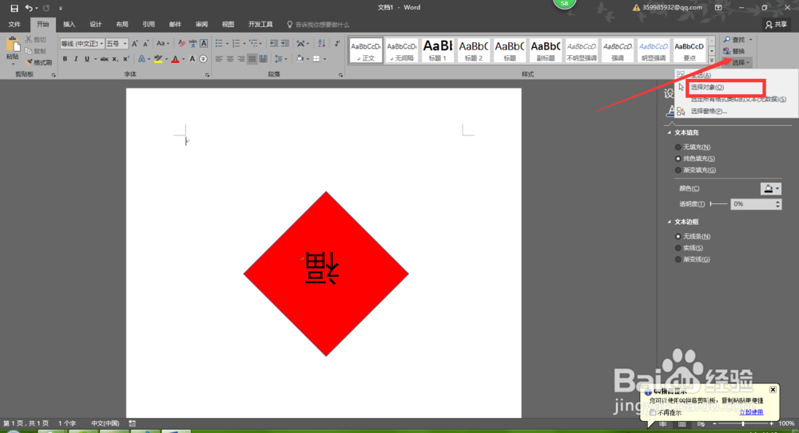Align text right in paragraph group

point(241,59)
